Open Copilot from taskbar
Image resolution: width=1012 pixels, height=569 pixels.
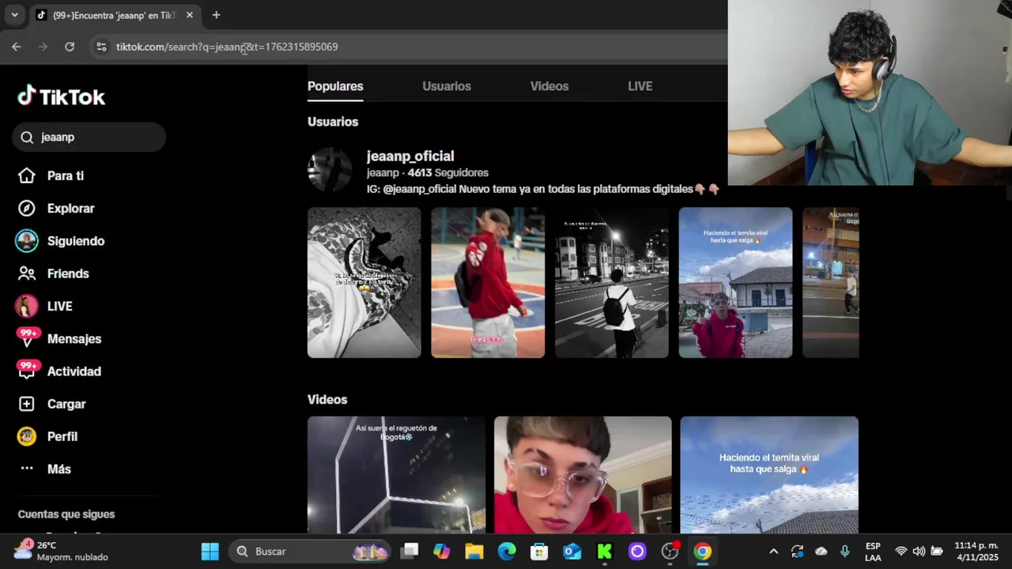(441, 552)
